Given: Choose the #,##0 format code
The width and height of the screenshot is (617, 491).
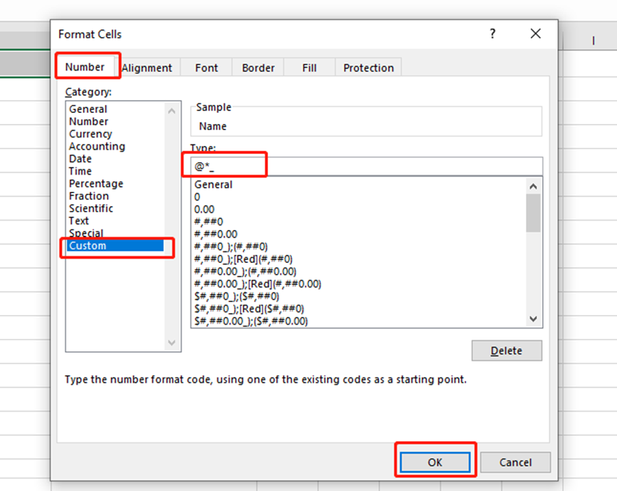Looking at the screenshot, I should tap(208, 222).
